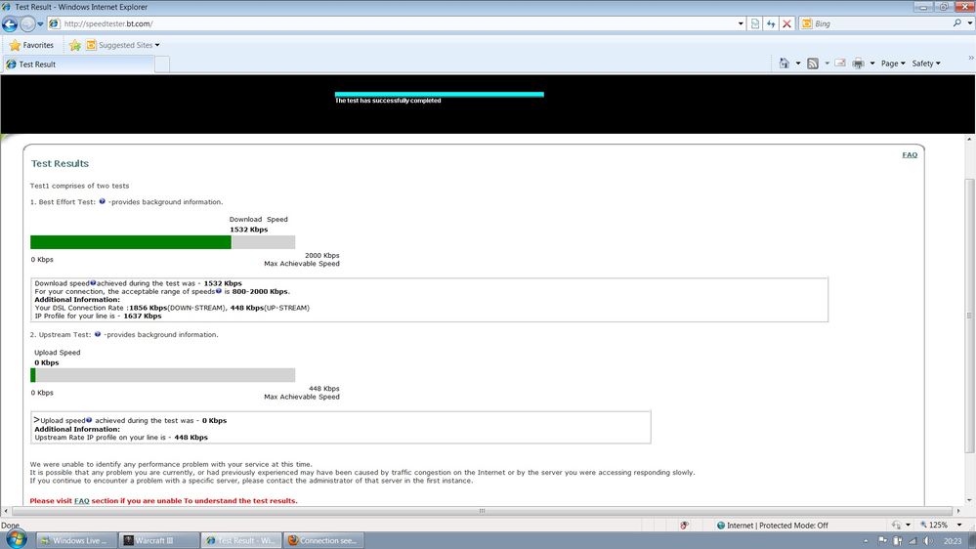
Task: Open a new blank tab
Action: pyautogui.click(x=162, y=64)
